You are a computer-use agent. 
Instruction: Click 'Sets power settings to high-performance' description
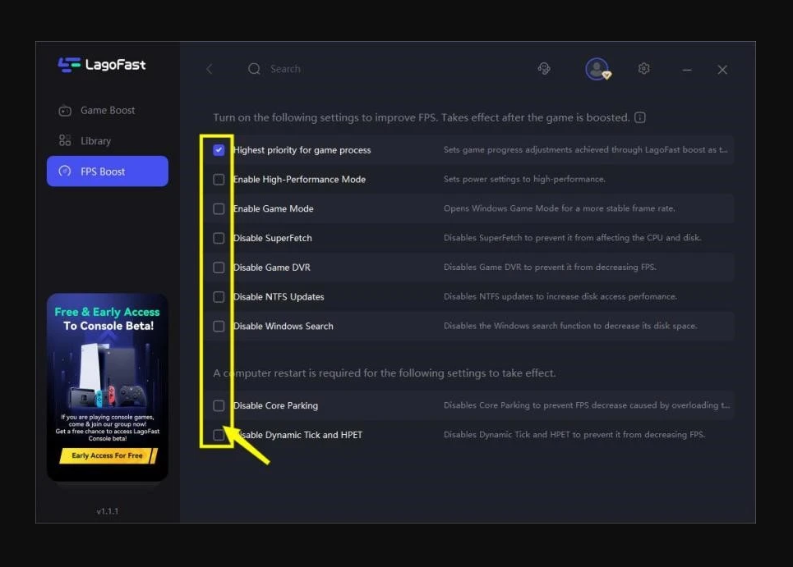pyautogui.click(x=524, y=179)
